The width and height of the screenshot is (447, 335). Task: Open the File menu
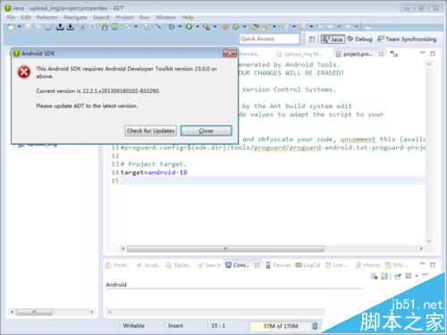coord(11,17)
